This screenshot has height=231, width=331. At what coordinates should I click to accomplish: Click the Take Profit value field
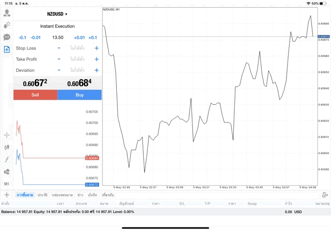(78, 59)
